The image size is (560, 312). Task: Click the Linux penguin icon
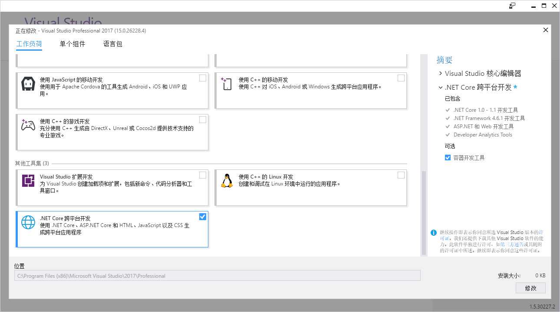pyautogui.click(x=227, y=180)
